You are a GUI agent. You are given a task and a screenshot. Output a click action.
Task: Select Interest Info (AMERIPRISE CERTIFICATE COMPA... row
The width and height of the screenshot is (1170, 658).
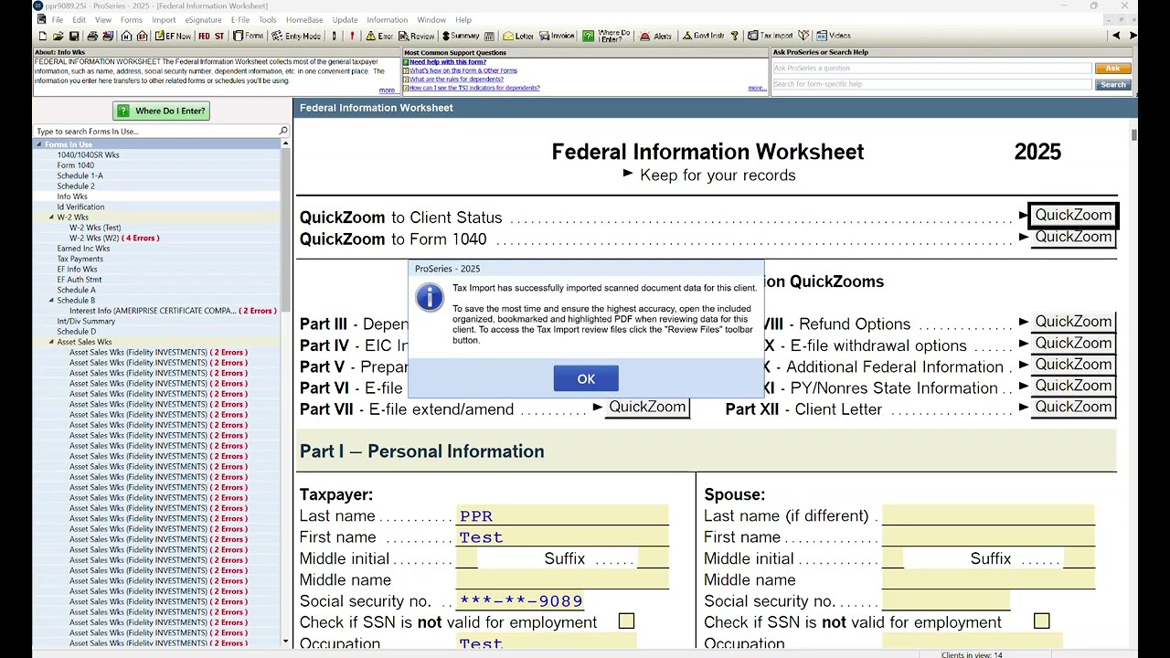[x=173, y=311]
